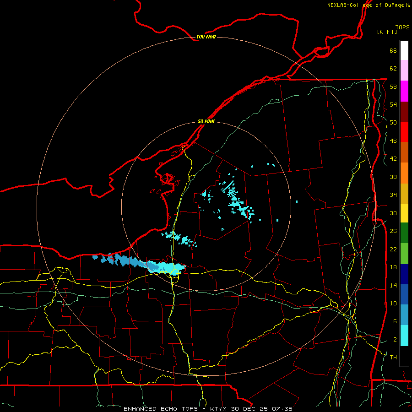412x412 pixels.
Task: Click the "50 NMI" range ring label
Action: click(206, 121)
